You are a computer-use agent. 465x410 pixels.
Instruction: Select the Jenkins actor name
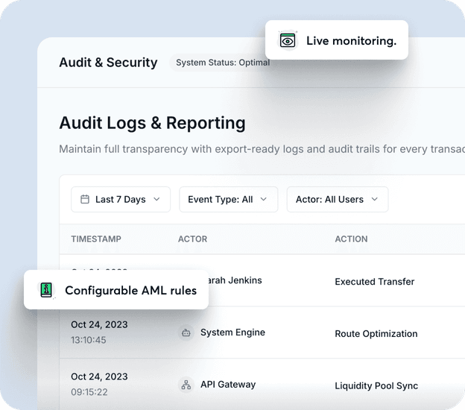[x=235, y=280]
